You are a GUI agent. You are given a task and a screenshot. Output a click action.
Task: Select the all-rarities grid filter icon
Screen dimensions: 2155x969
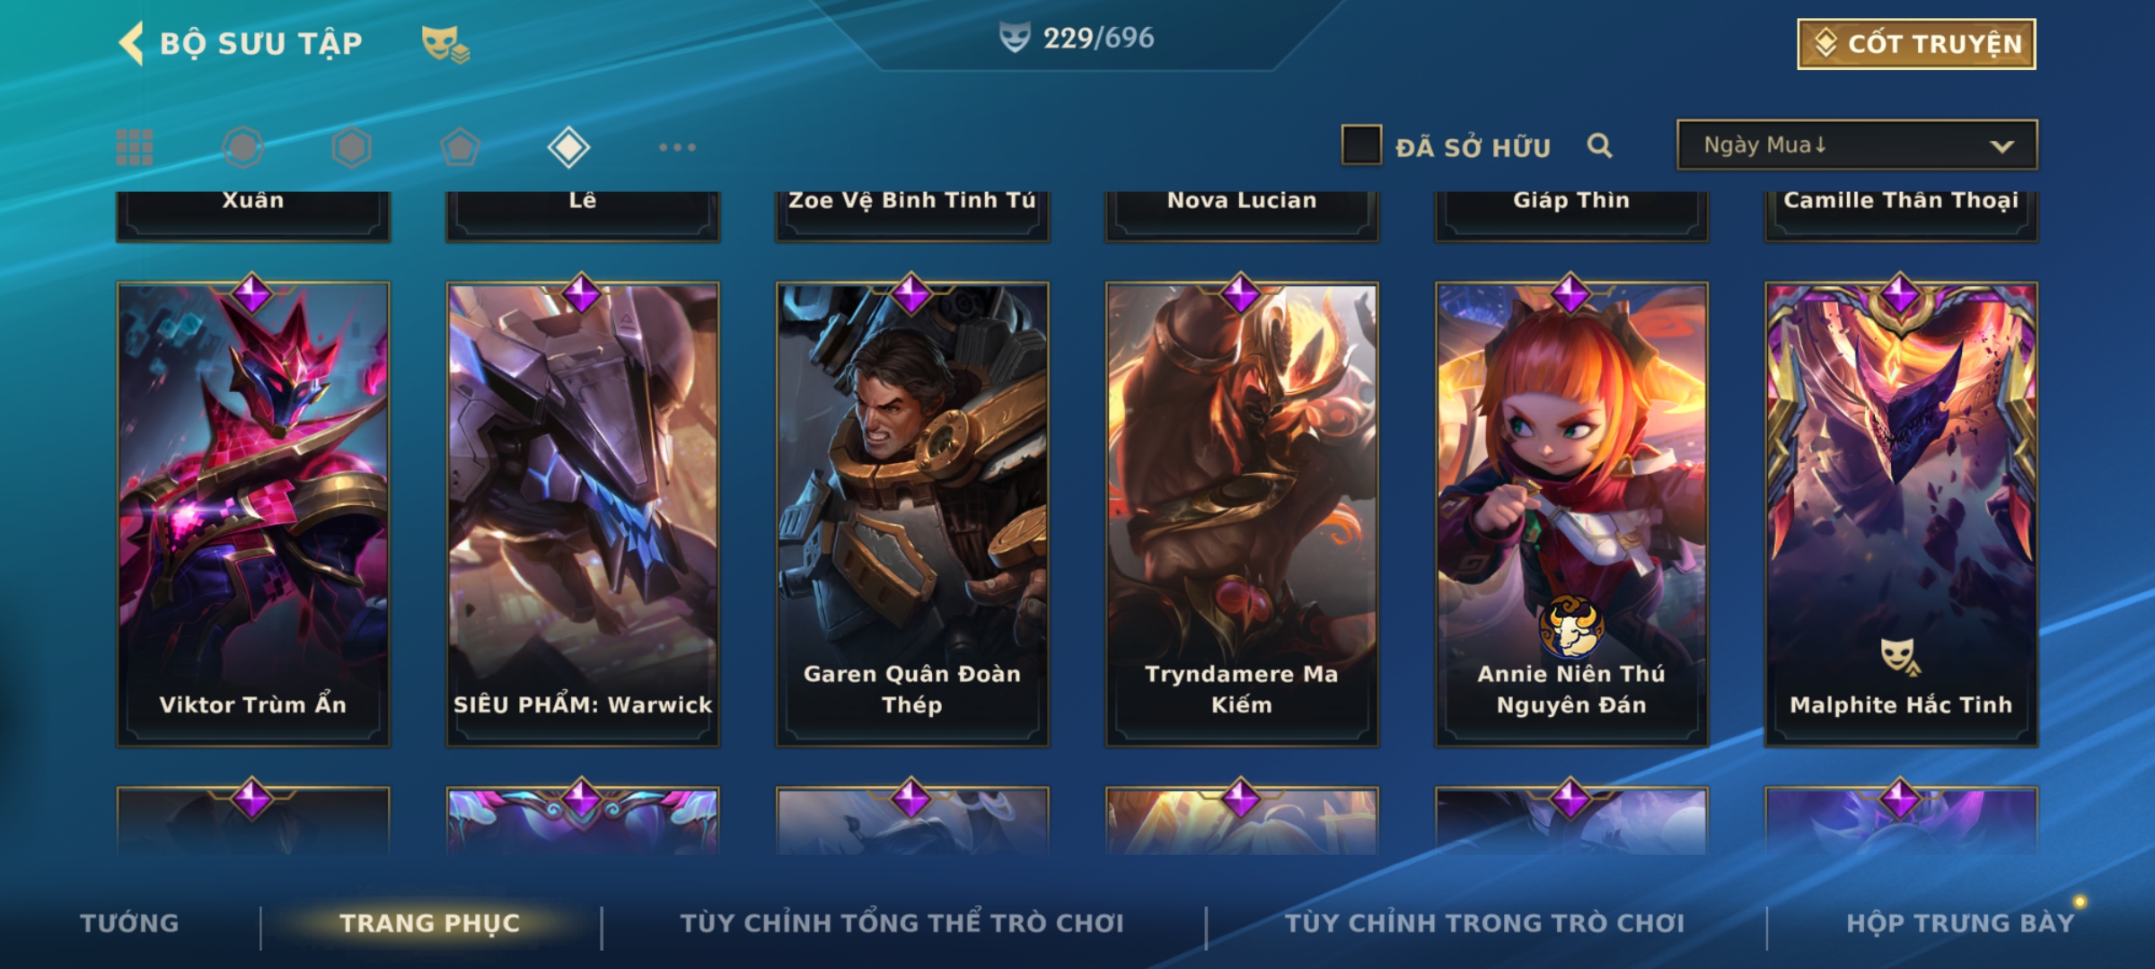[135, 147]
